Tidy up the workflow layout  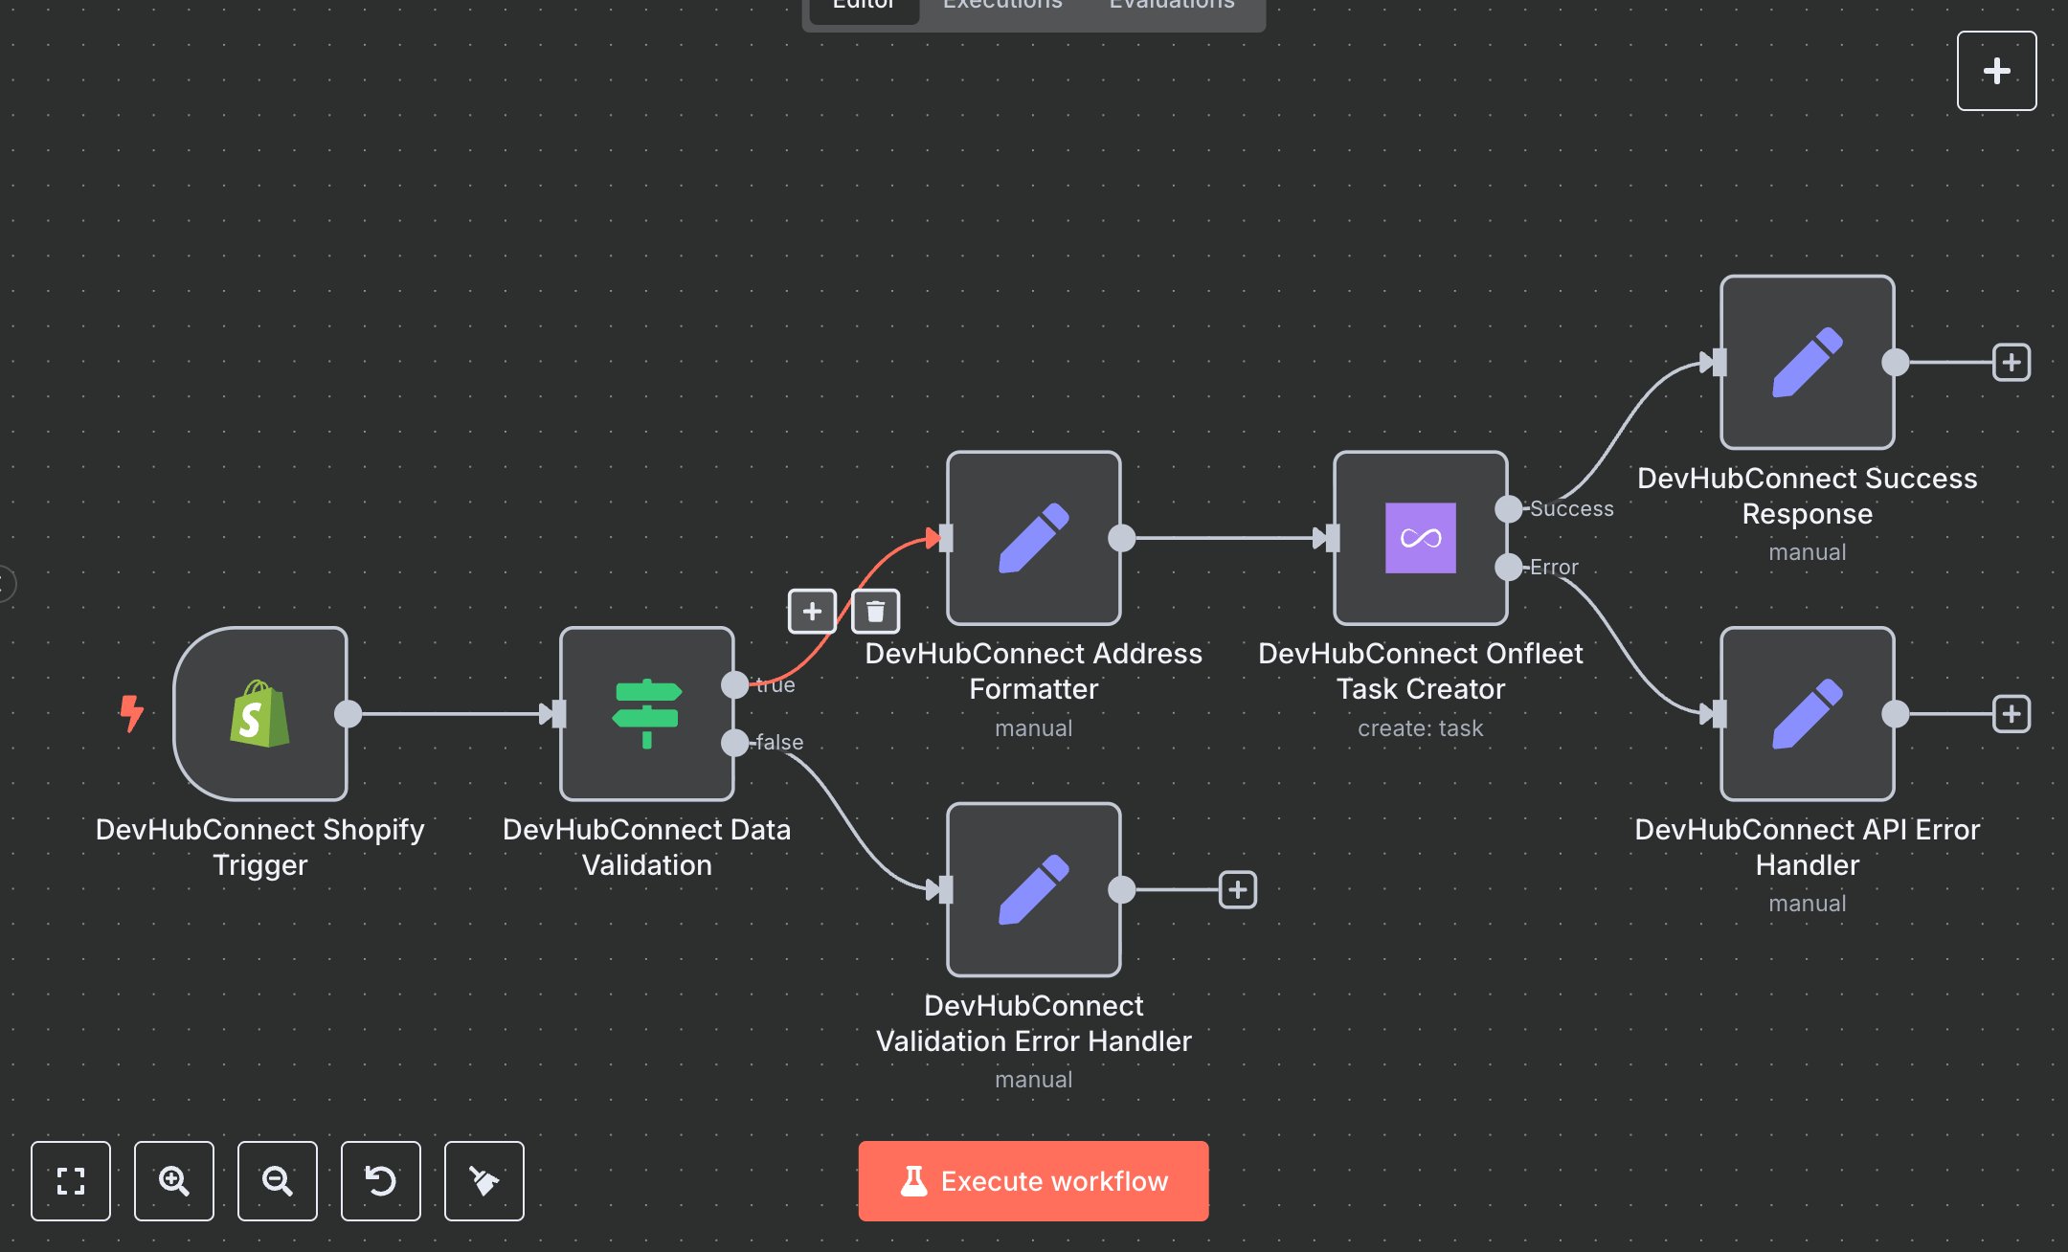click(483, 1181)
